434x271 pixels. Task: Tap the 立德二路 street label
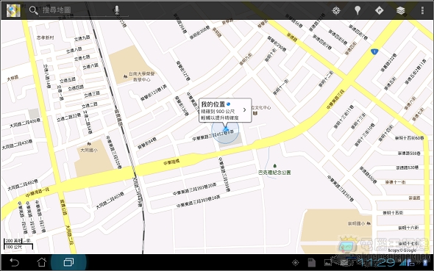90,105
